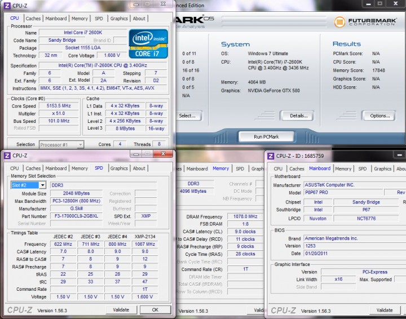Open the Slot #2 memory slot dropdown
This screenshot has height=319, width=406.
29,185
